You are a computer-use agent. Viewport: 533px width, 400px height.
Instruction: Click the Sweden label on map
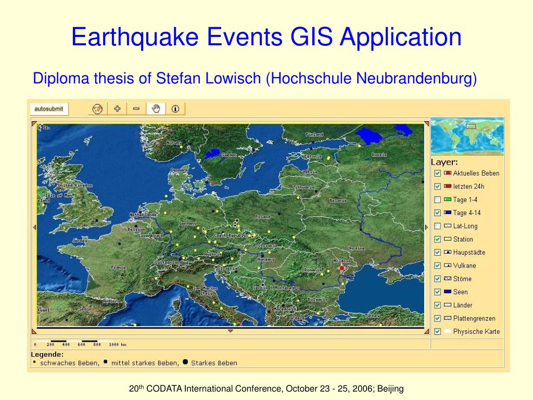click(x=229, y=155)
